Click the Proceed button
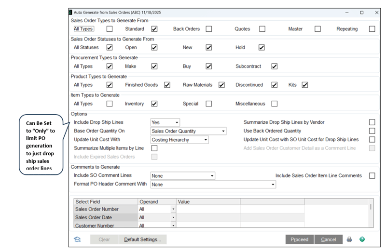 [x=299, y=239]
